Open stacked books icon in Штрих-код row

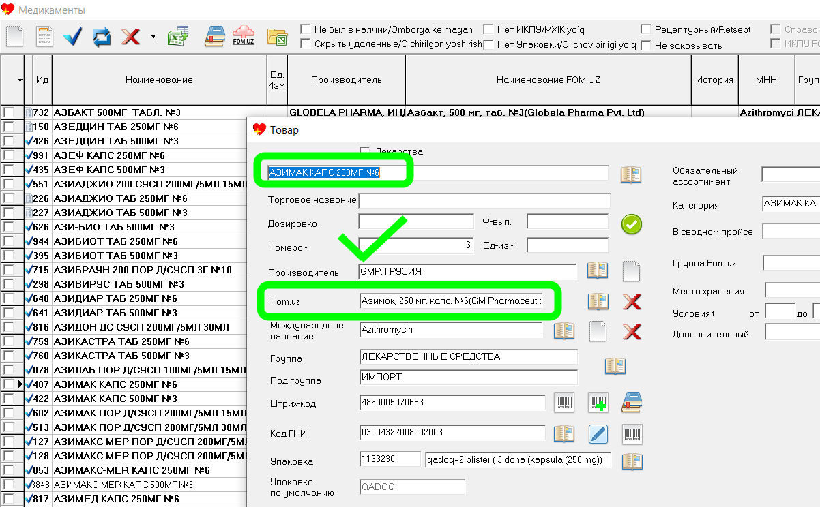632,403
